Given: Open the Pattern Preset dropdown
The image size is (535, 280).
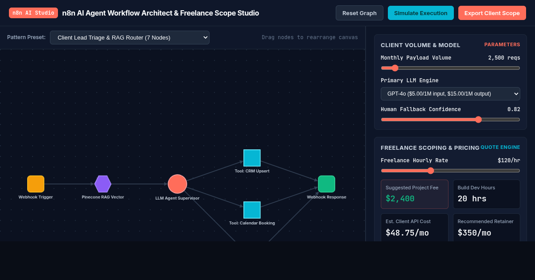Looking at the screenshot, I should pos(130,37).
